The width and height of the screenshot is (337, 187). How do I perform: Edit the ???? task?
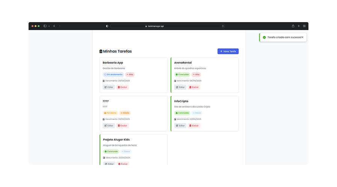tap(109, 126)
